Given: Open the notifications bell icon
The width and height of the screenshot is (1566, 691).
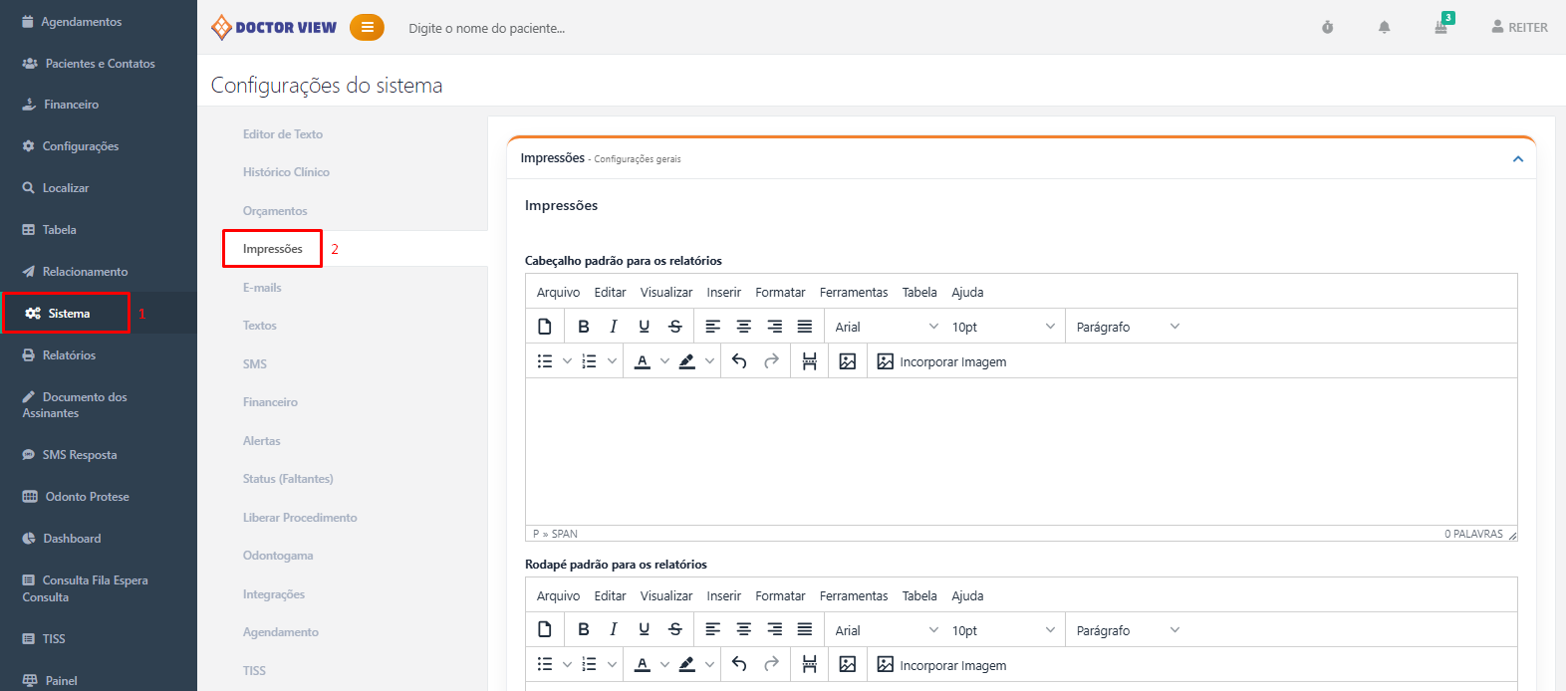Looking at the screenshot, I should 1384,28.
